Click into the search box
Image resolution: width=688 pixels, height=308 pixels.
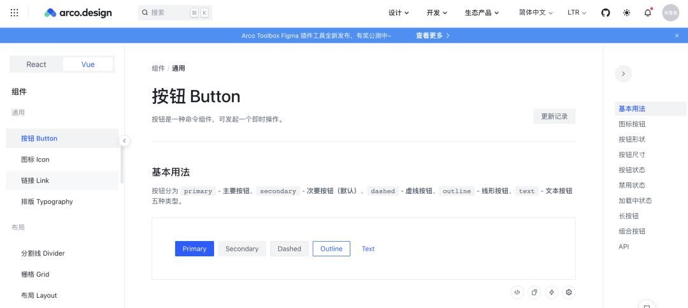coord(175,13)
